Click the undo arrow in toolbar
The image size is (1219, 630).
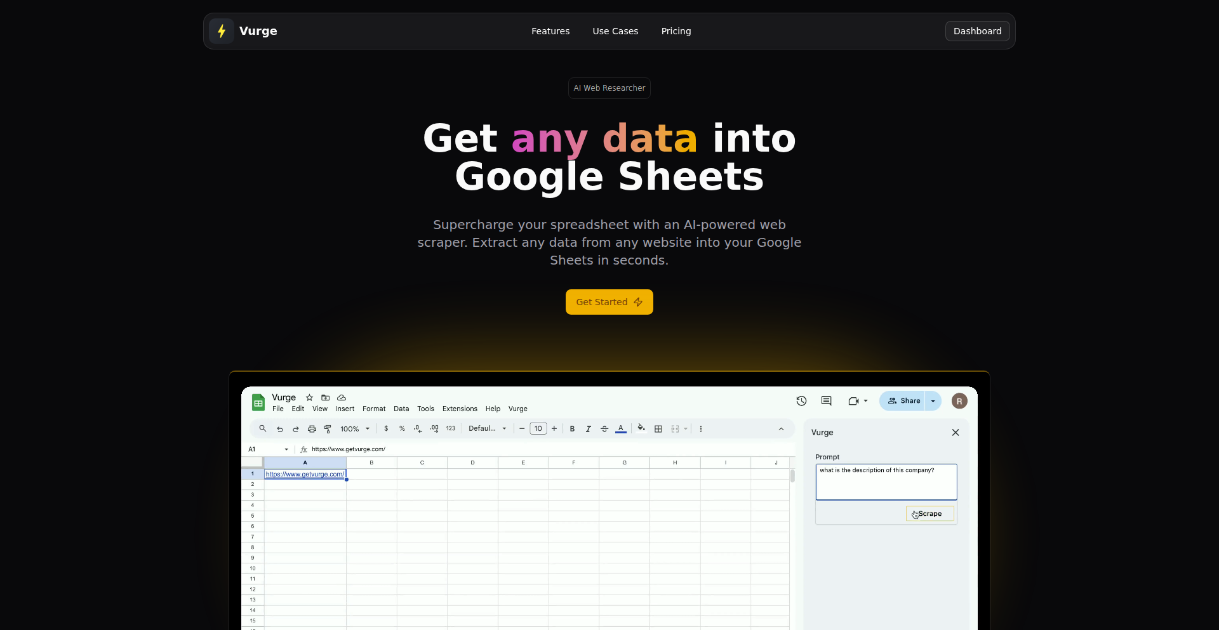(x=279, y=429)
